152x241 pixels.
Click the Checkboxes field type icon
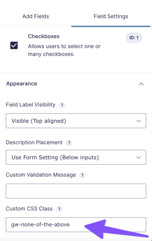(x=14, y=46)
